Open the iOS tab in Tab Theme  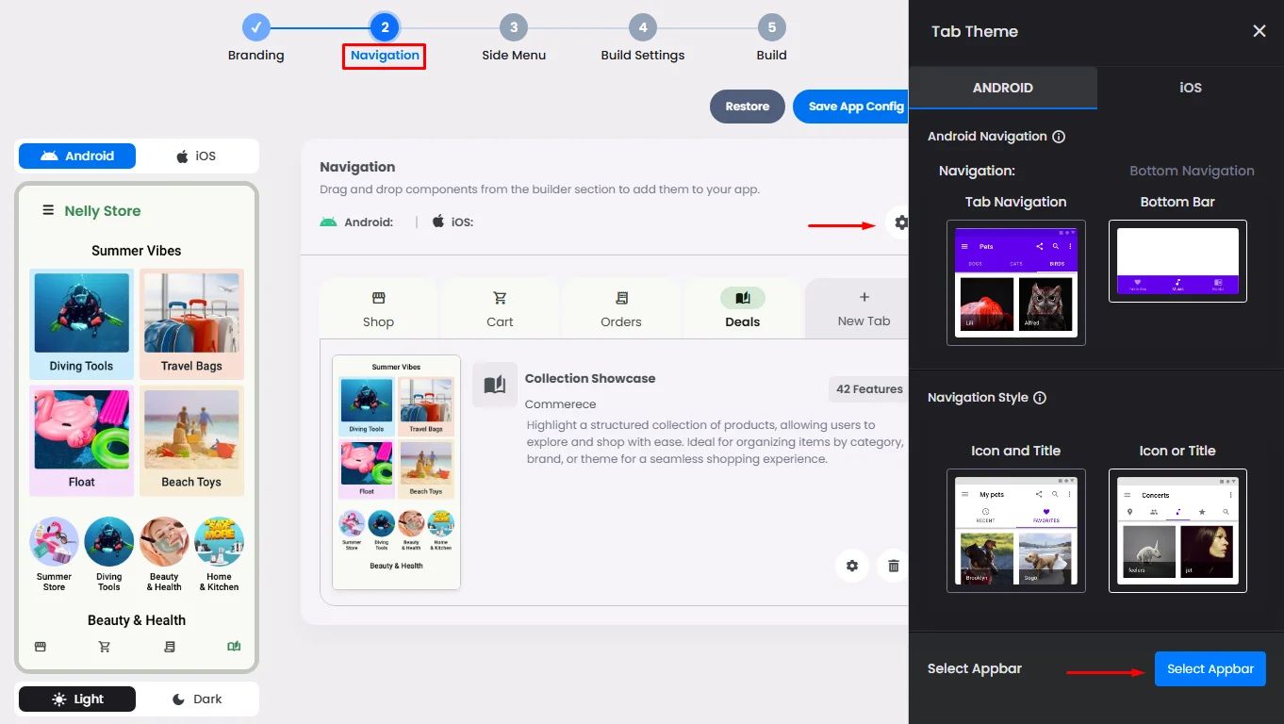tap(1191, 88)
